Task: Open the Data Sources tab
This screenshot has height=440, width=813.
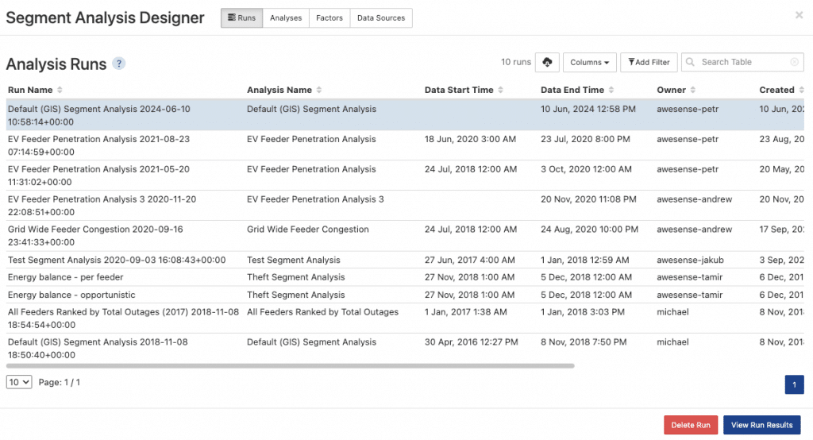Action: (x=381, y=17)
